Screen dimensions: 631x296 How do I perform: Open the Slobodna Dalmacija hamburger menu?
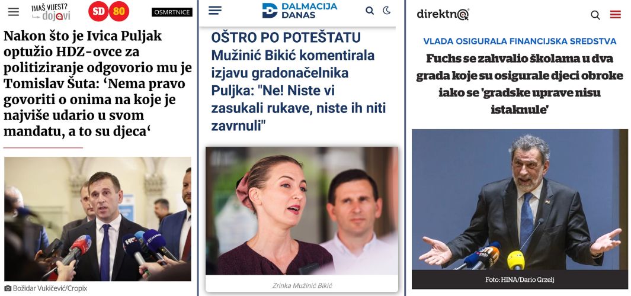click(x=14, y=12)
